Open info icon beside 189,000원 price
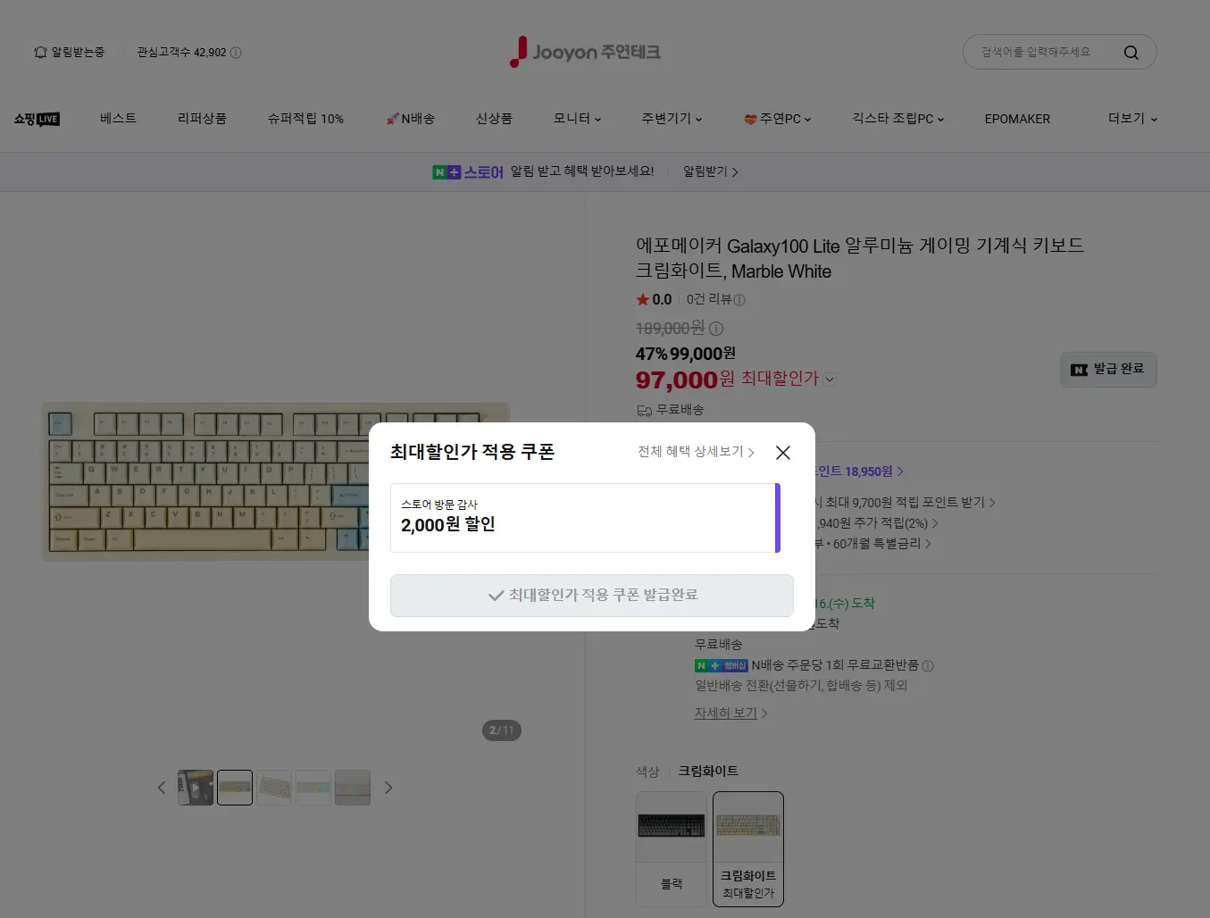 point(716,329)
